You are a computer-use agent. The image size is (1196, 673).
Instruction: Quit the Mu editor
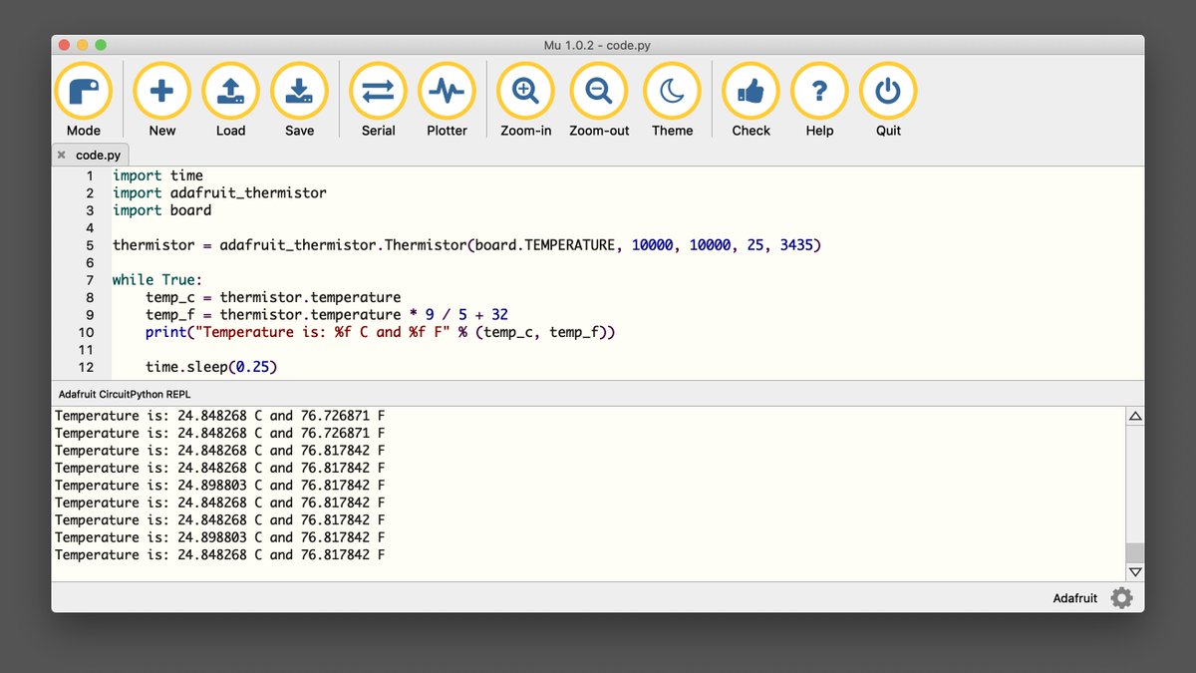pos(888,100)
